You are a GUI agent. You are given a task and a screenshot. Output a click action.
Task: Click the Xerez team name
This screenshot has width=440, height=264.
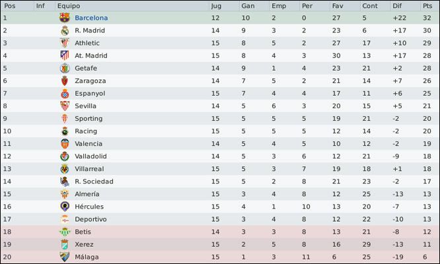[84, 244]
